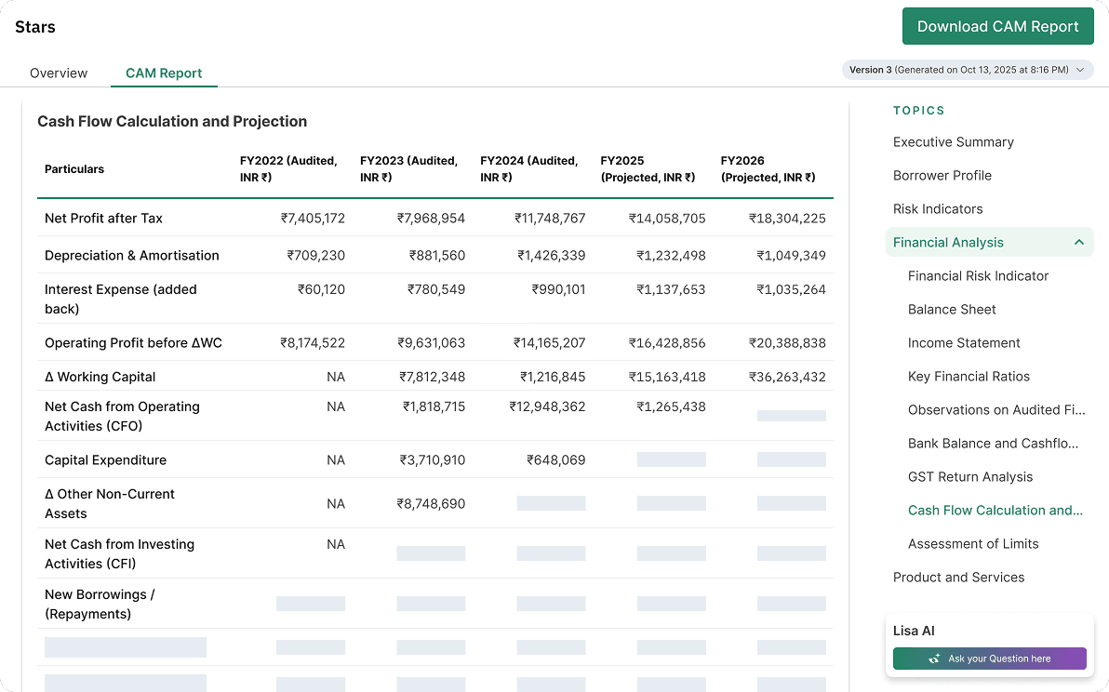Select Cash Flow Calculation and... subtopic
1109x692 pixels.
(995, 511)
